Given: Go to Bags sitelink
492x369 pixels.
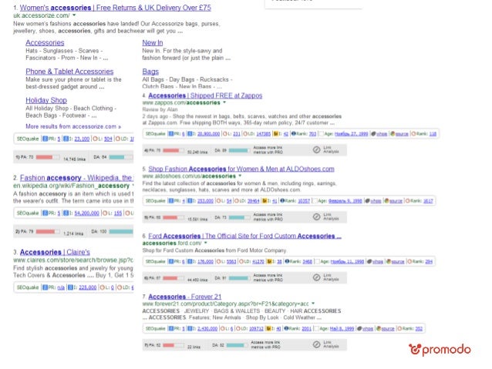Looking at the screenshot, I should coord(150,72).
